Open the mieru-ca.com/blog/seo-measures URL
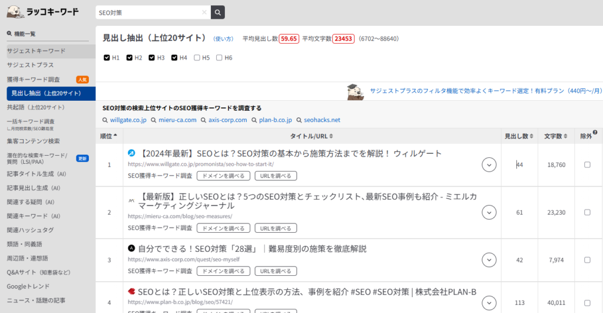Viewport: 603px width, 313px height. click(180, 216)
